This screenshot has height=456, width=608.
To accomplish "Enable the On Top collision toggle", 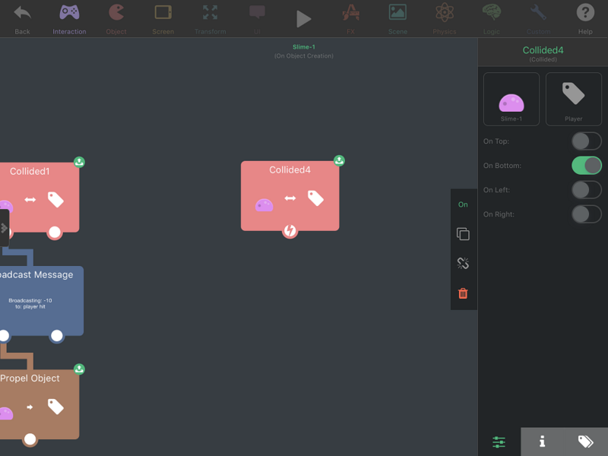I will (x=586, y=141).
